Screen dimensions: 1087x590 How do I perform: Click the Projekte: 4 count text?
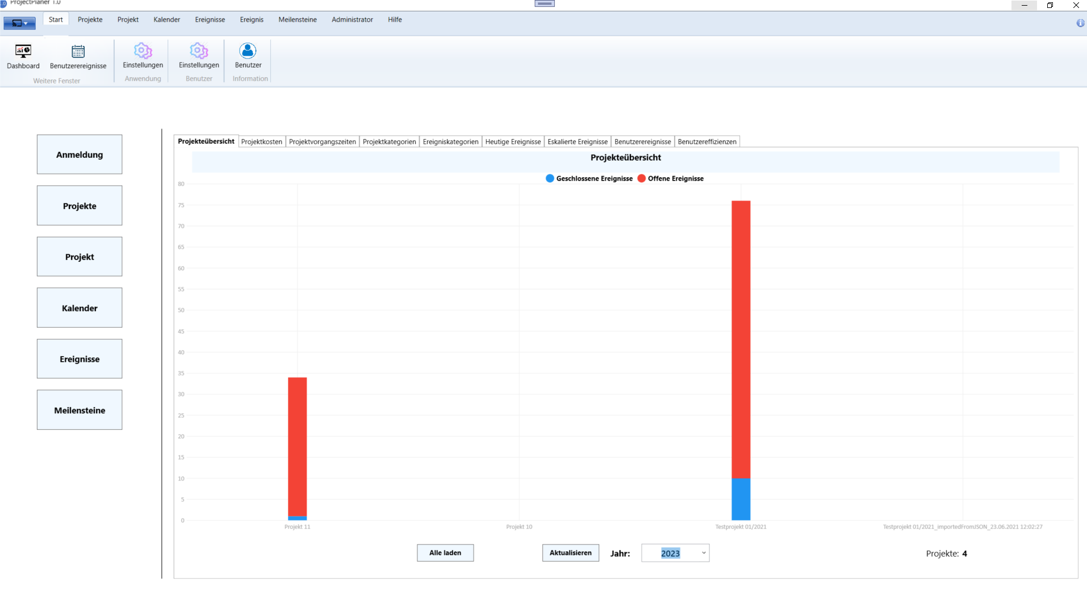click(x=946, y=554)
